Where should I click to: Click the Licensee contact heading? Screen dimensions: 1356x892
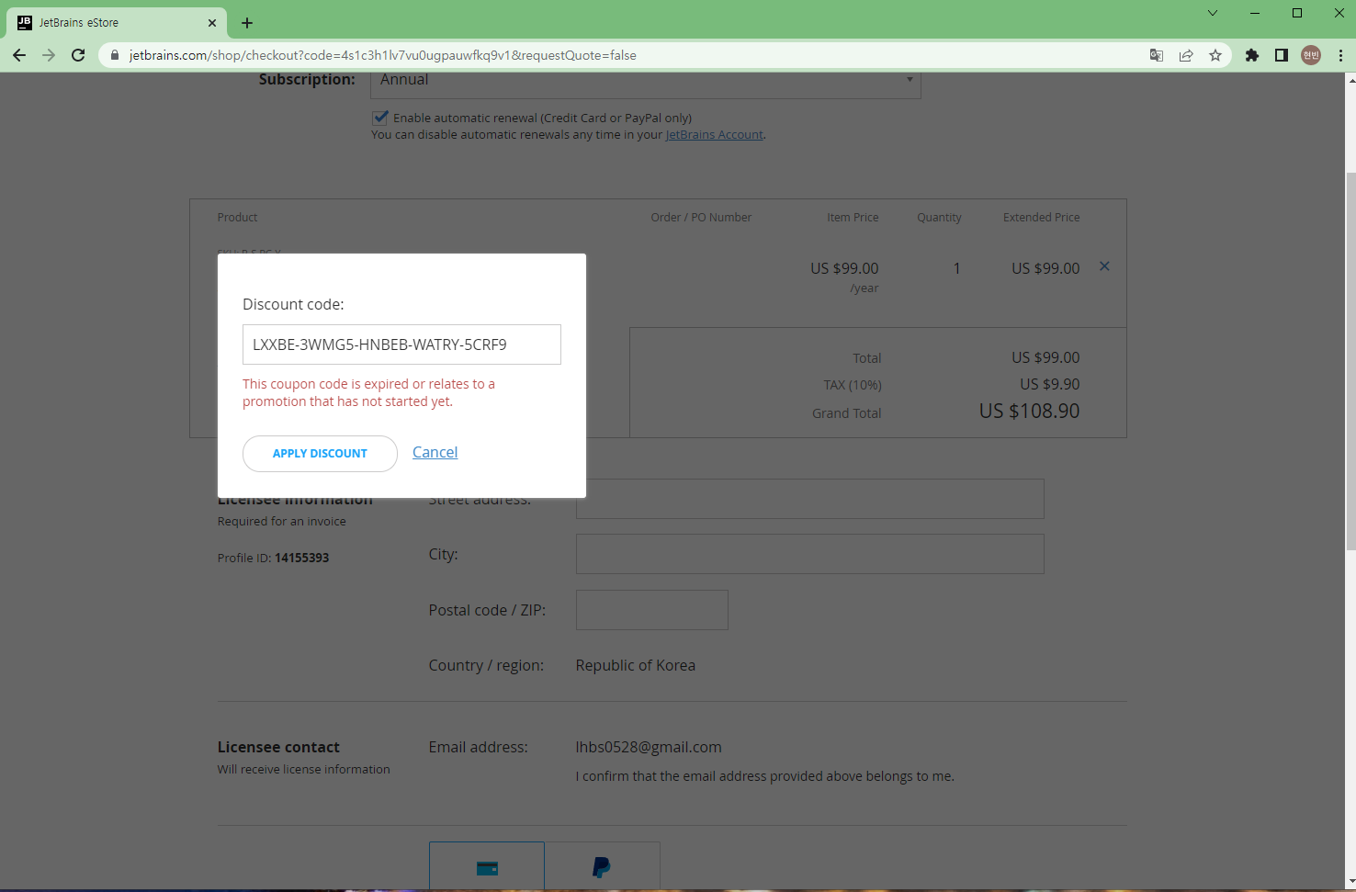click(x=278, y=748)
